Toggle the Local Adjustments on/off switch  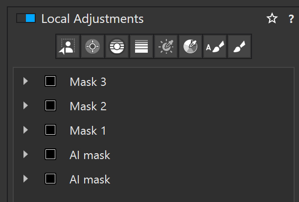[25, 19]
